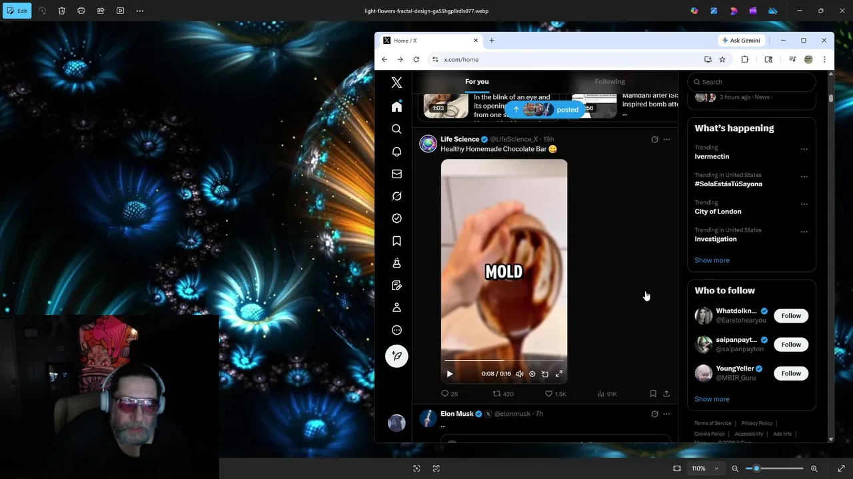This screenshot has width=853, height=479.
Task: Open the Photos three-dot more menu
Action: tap(139, 11)
